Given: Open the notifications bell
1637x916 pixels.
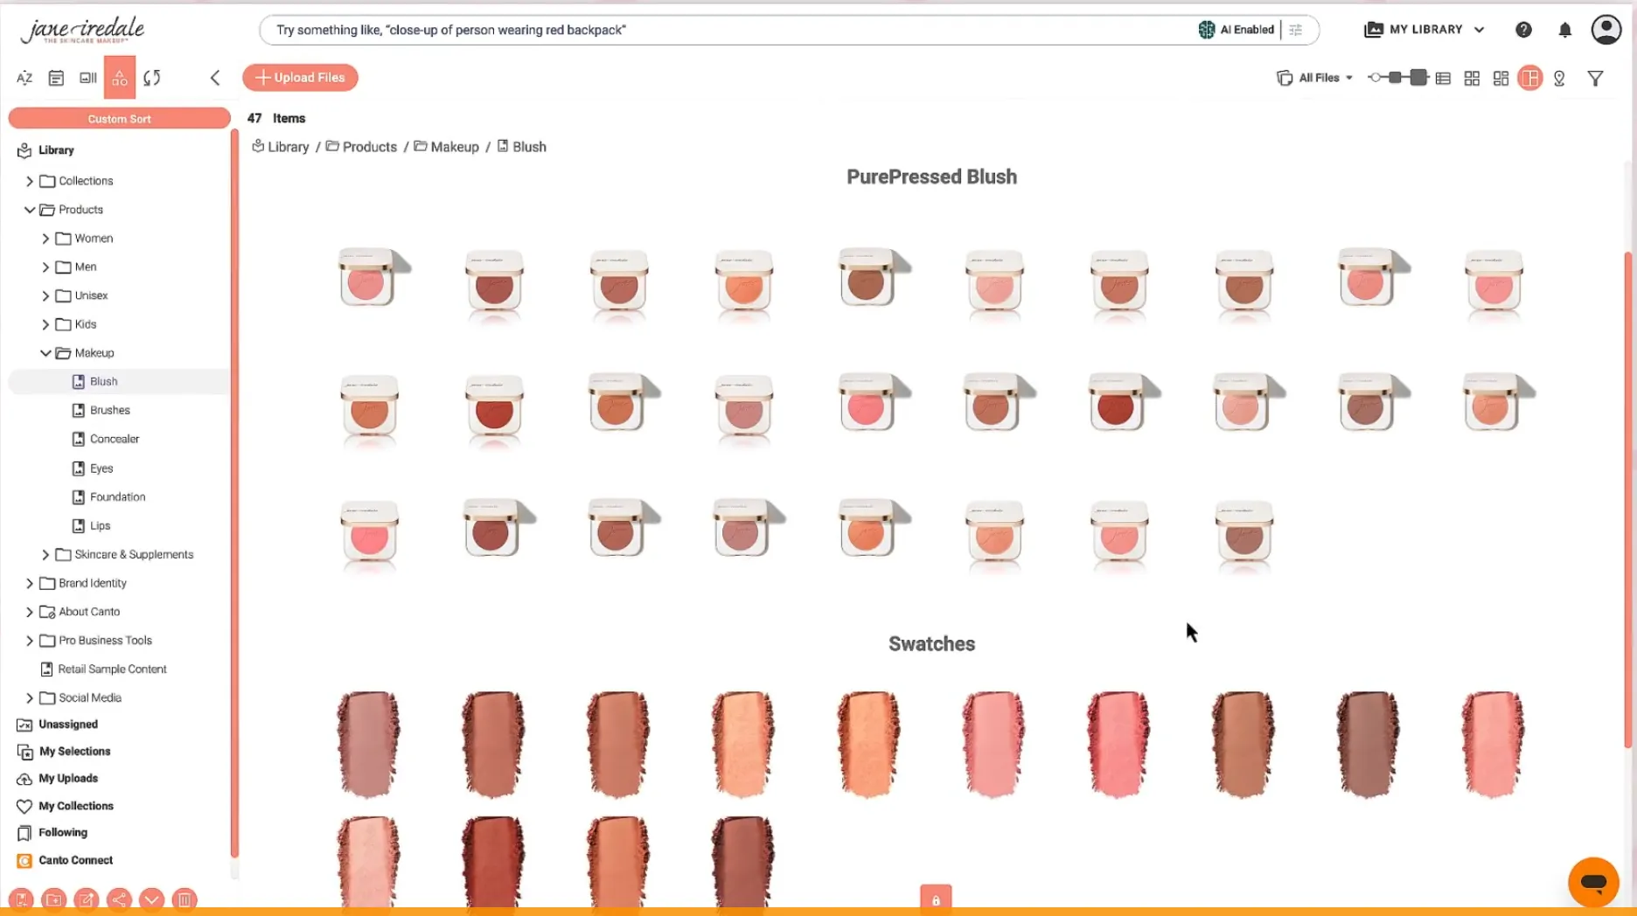Looking at the screenshot, I should pyautogui.click(x=1565, y=30).
